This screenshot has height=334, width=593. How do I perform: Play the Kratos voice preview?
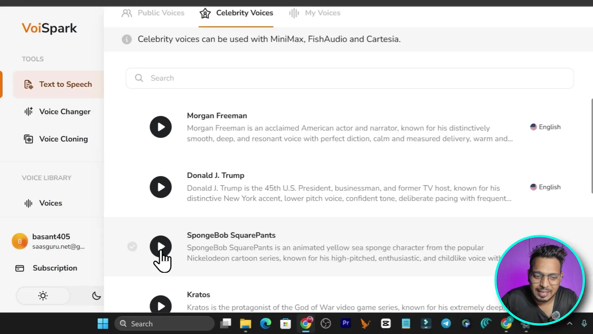pos(161,306)
